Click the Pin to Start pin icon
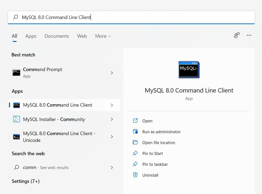The height and width of the screenshot is (194, 262). tap(135, 153)
